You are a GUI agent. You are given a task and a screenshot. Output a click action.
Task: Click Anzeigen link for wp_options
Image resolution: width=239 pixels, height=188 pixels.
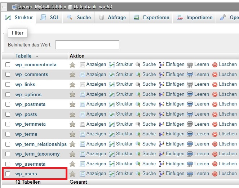pyautogui.click(x=96, y=94)
